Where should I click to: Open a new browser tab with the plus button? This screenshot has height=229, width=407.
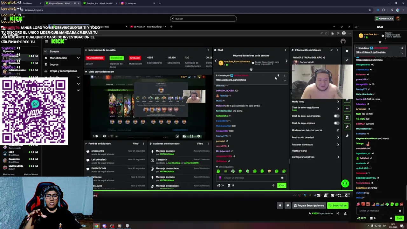[160, 3]
